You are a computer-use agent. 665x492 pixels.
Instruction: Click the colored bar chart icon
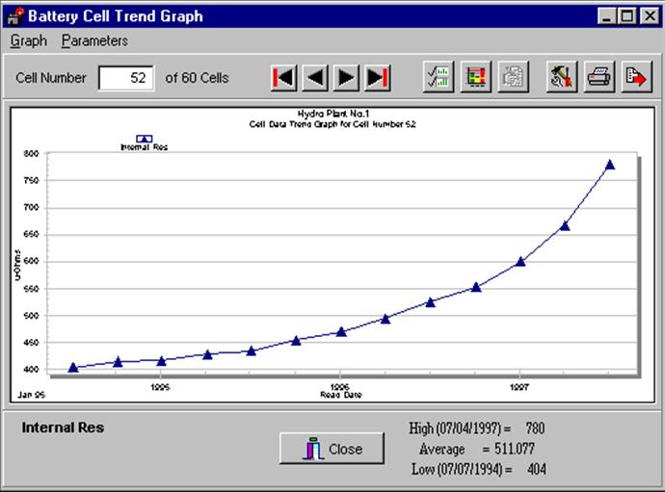pos(474,78)
